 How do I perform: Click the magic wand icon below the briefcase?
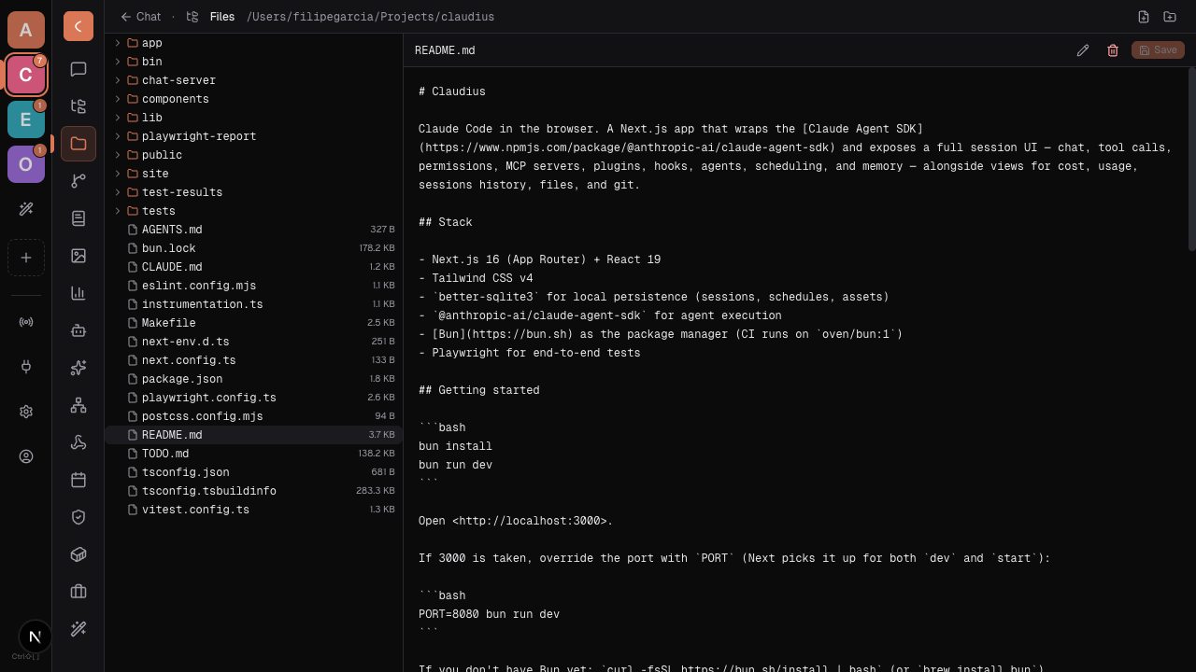coord(78,629)
